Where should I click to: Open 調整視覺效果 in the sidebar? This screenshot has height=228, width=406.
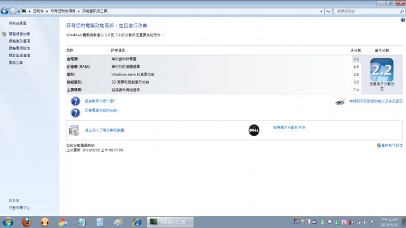coord(20,34)
